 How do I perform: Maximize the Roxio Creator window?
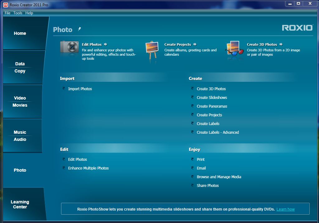pos(298,4)
